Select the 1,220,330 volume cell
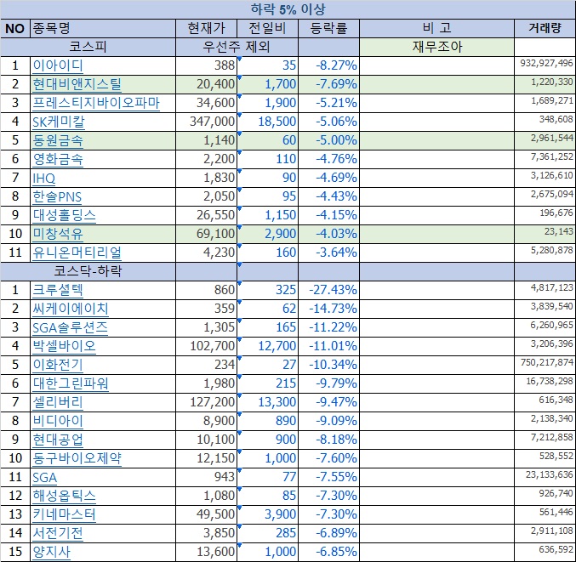This screenshot has width=576, height=562. 545,84
